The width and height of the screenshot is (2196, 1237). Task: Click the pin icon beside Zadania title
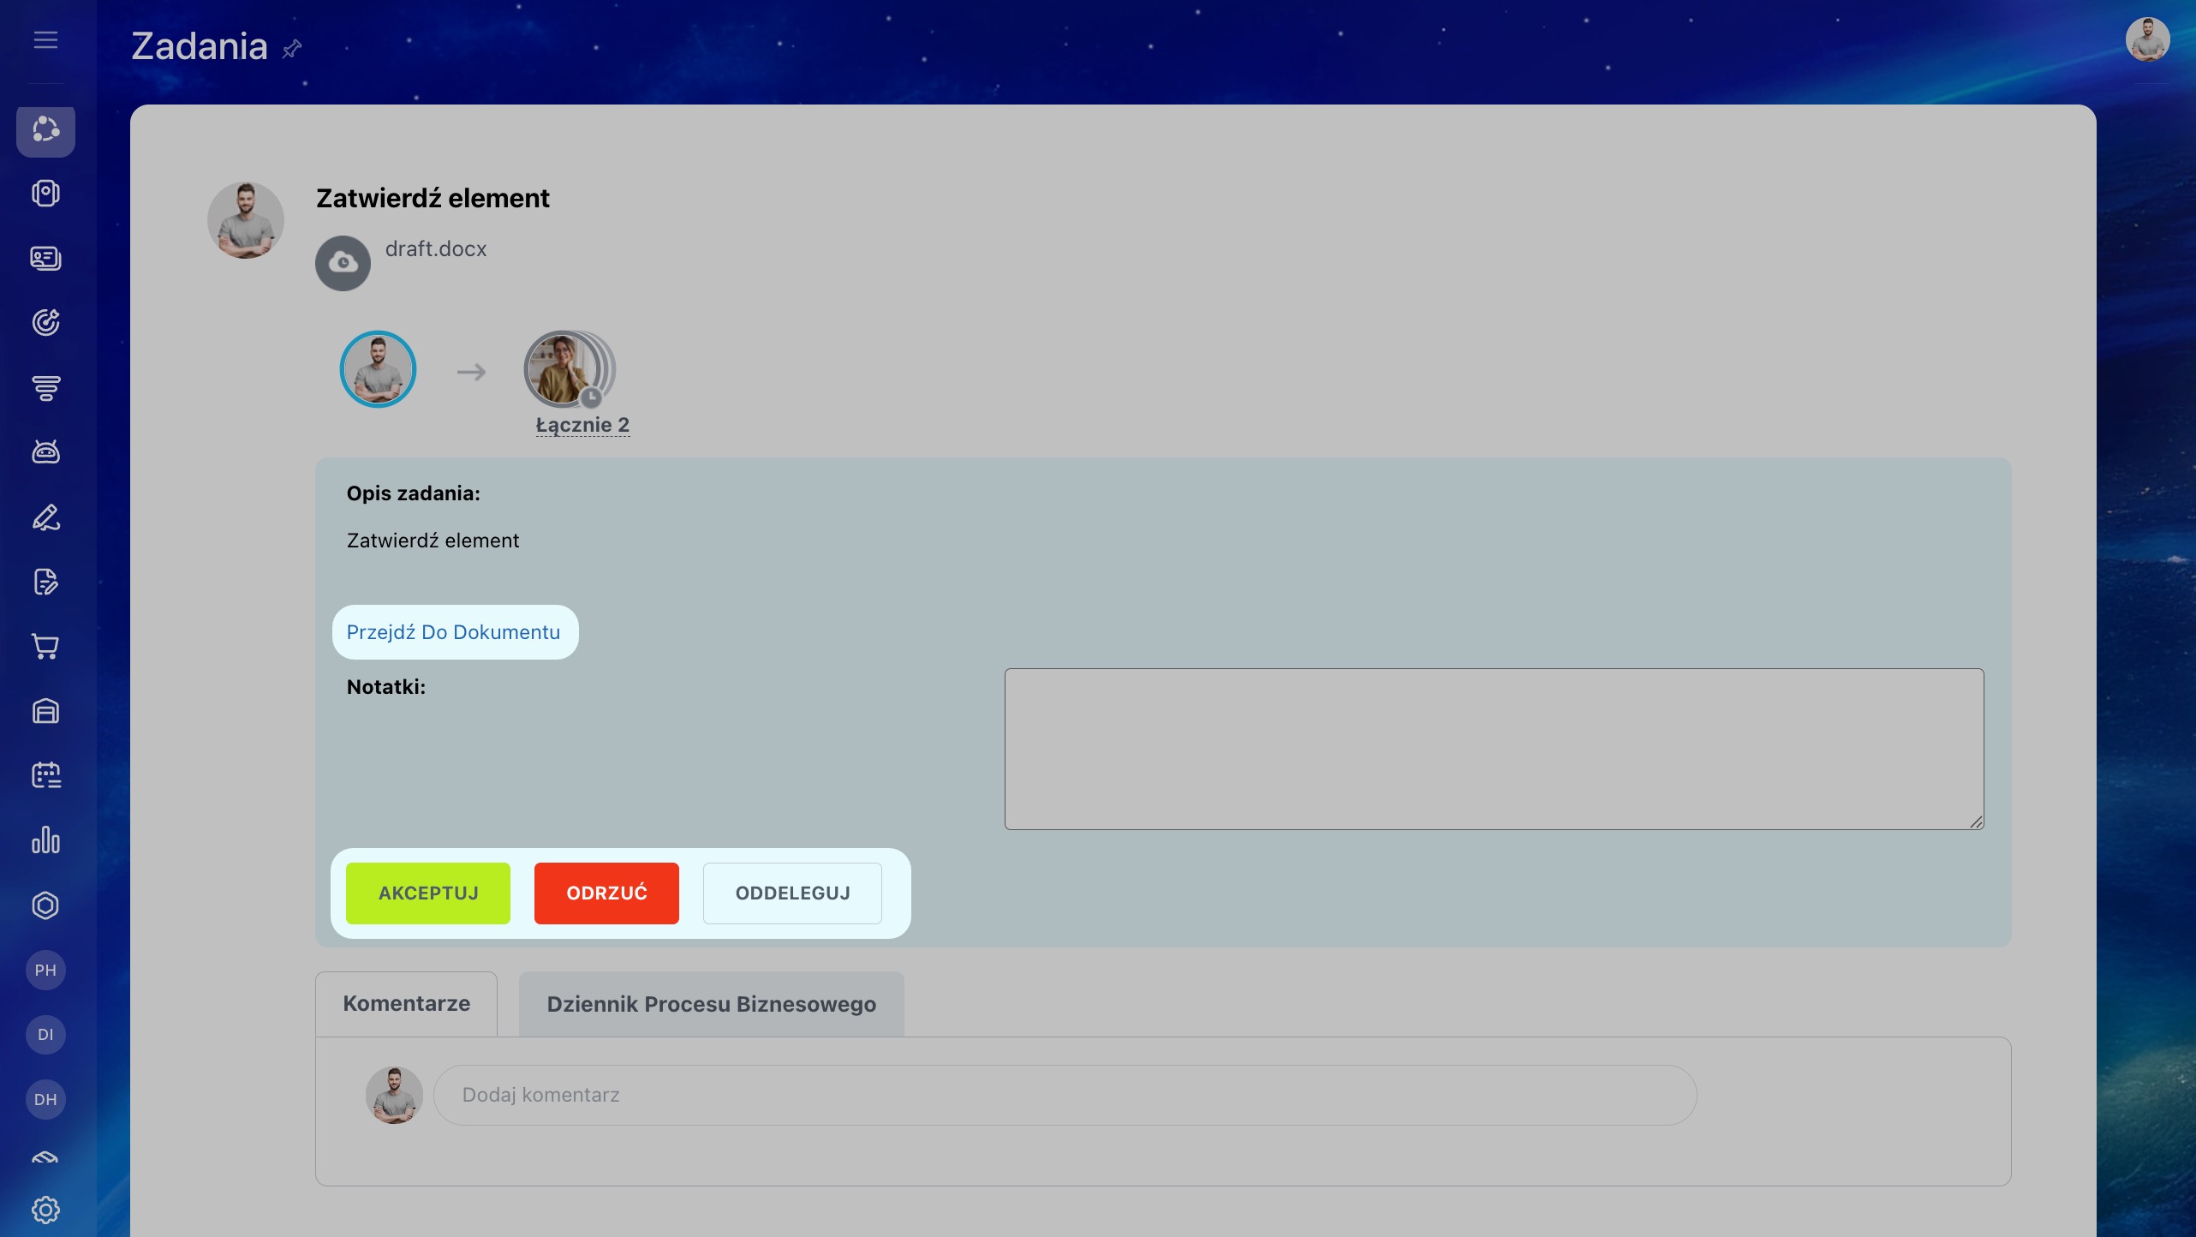click(292, 49)
